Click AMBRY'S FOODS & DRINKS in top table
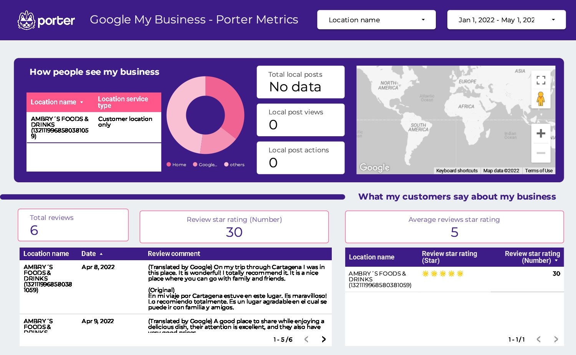The width and height of the screenshot is (576, 355). point(60,127)
